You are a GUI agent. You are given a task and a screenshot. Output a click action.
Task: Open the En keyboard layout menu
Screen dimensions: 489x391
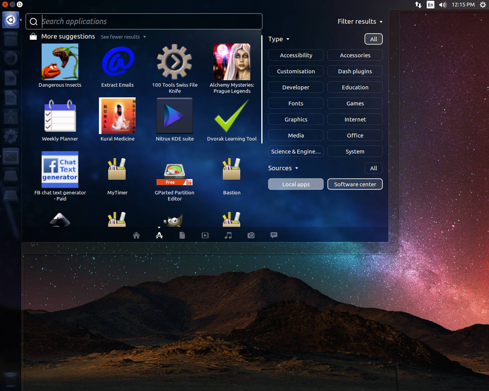pos(431,5)
